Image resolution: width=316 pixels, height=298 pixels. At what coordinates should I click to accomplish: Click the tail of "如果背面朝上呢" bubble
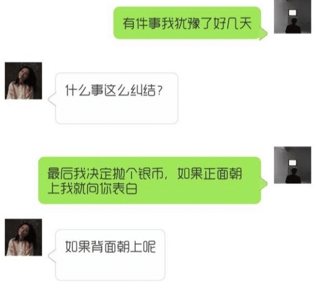click(52, 256)
